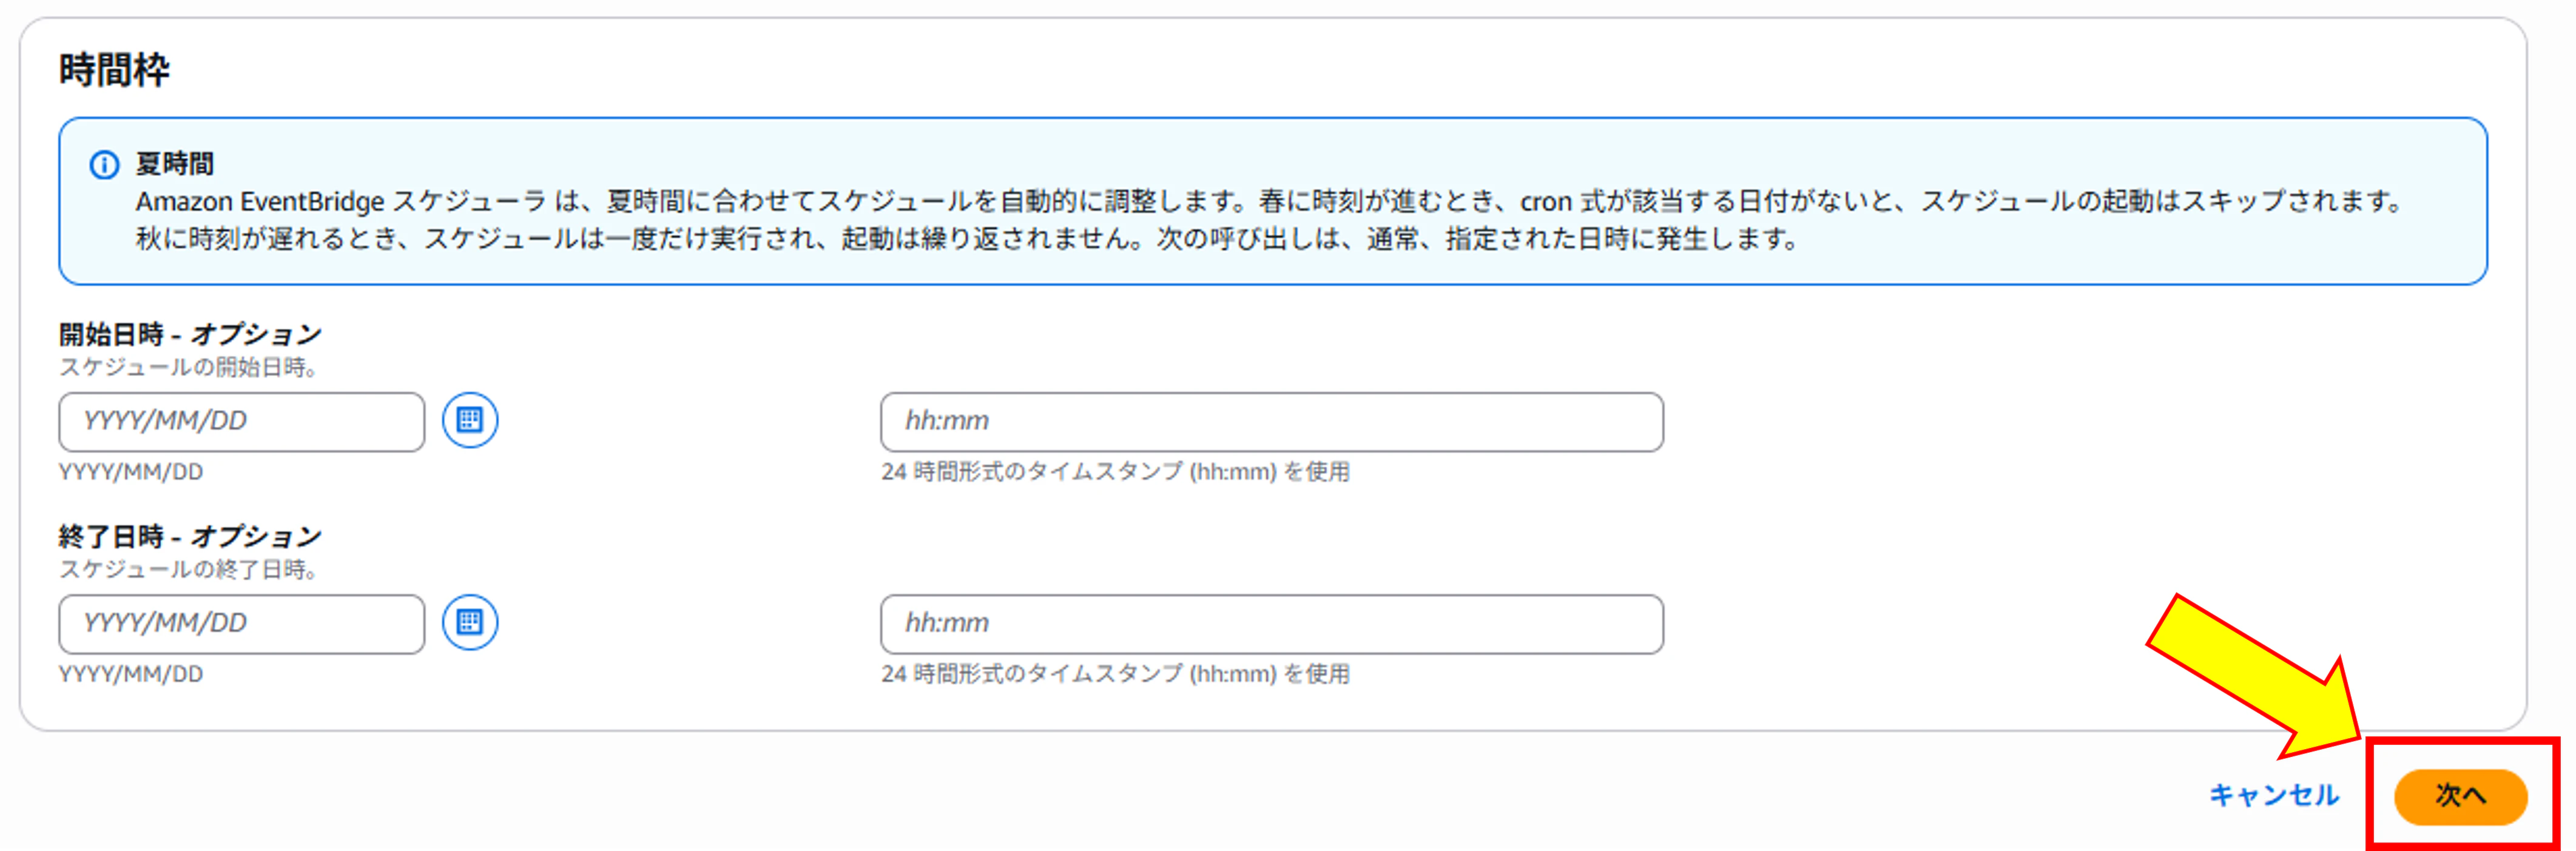Click the Amazon EventBridge スケジューラ notice text
2576x851 pixels.
(1270, 220)
